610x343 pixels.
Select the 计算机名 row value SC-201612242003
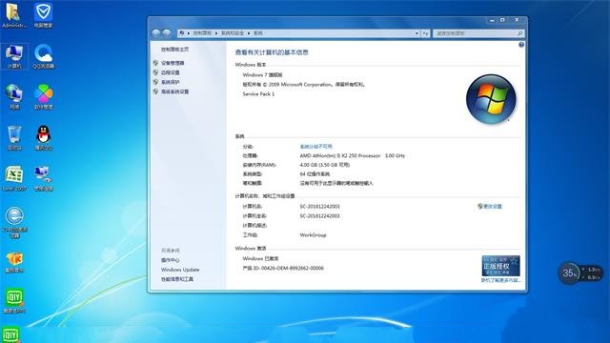click(320, 207)
